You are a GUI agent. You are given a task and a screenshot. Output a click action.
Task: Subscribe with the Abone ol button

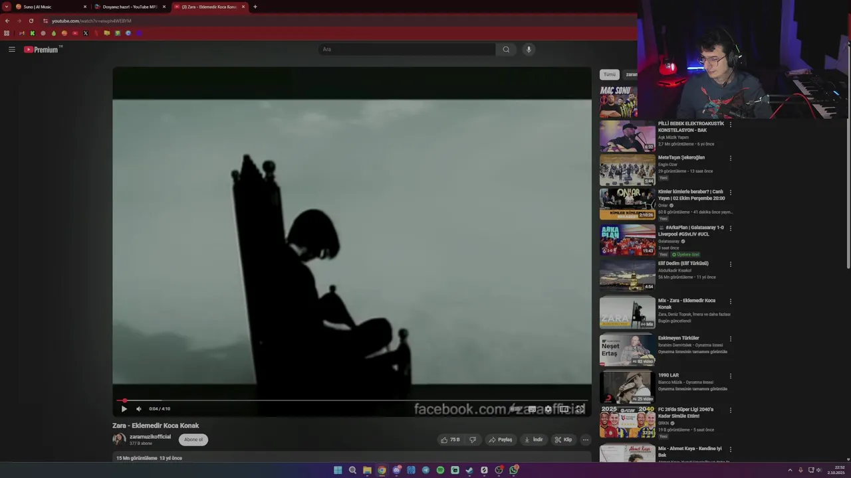(193, 439)
